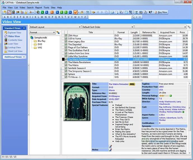Click the printer icon in the toolbar
This screenshot has width=193, height=160.
click(112, 12)
